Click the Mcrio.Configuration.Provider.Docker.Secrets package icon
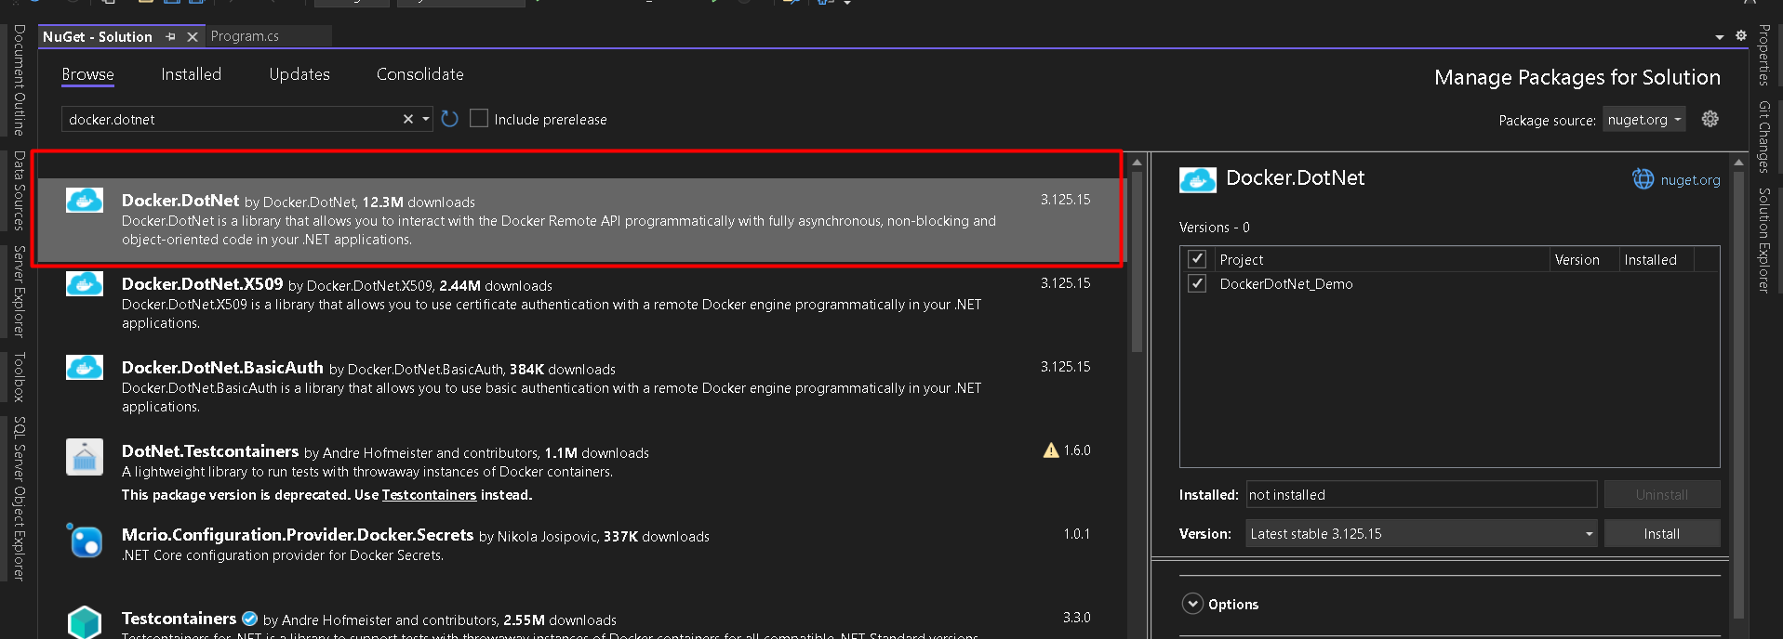This screenshot has width=1783, height=639. click(85, 540)
